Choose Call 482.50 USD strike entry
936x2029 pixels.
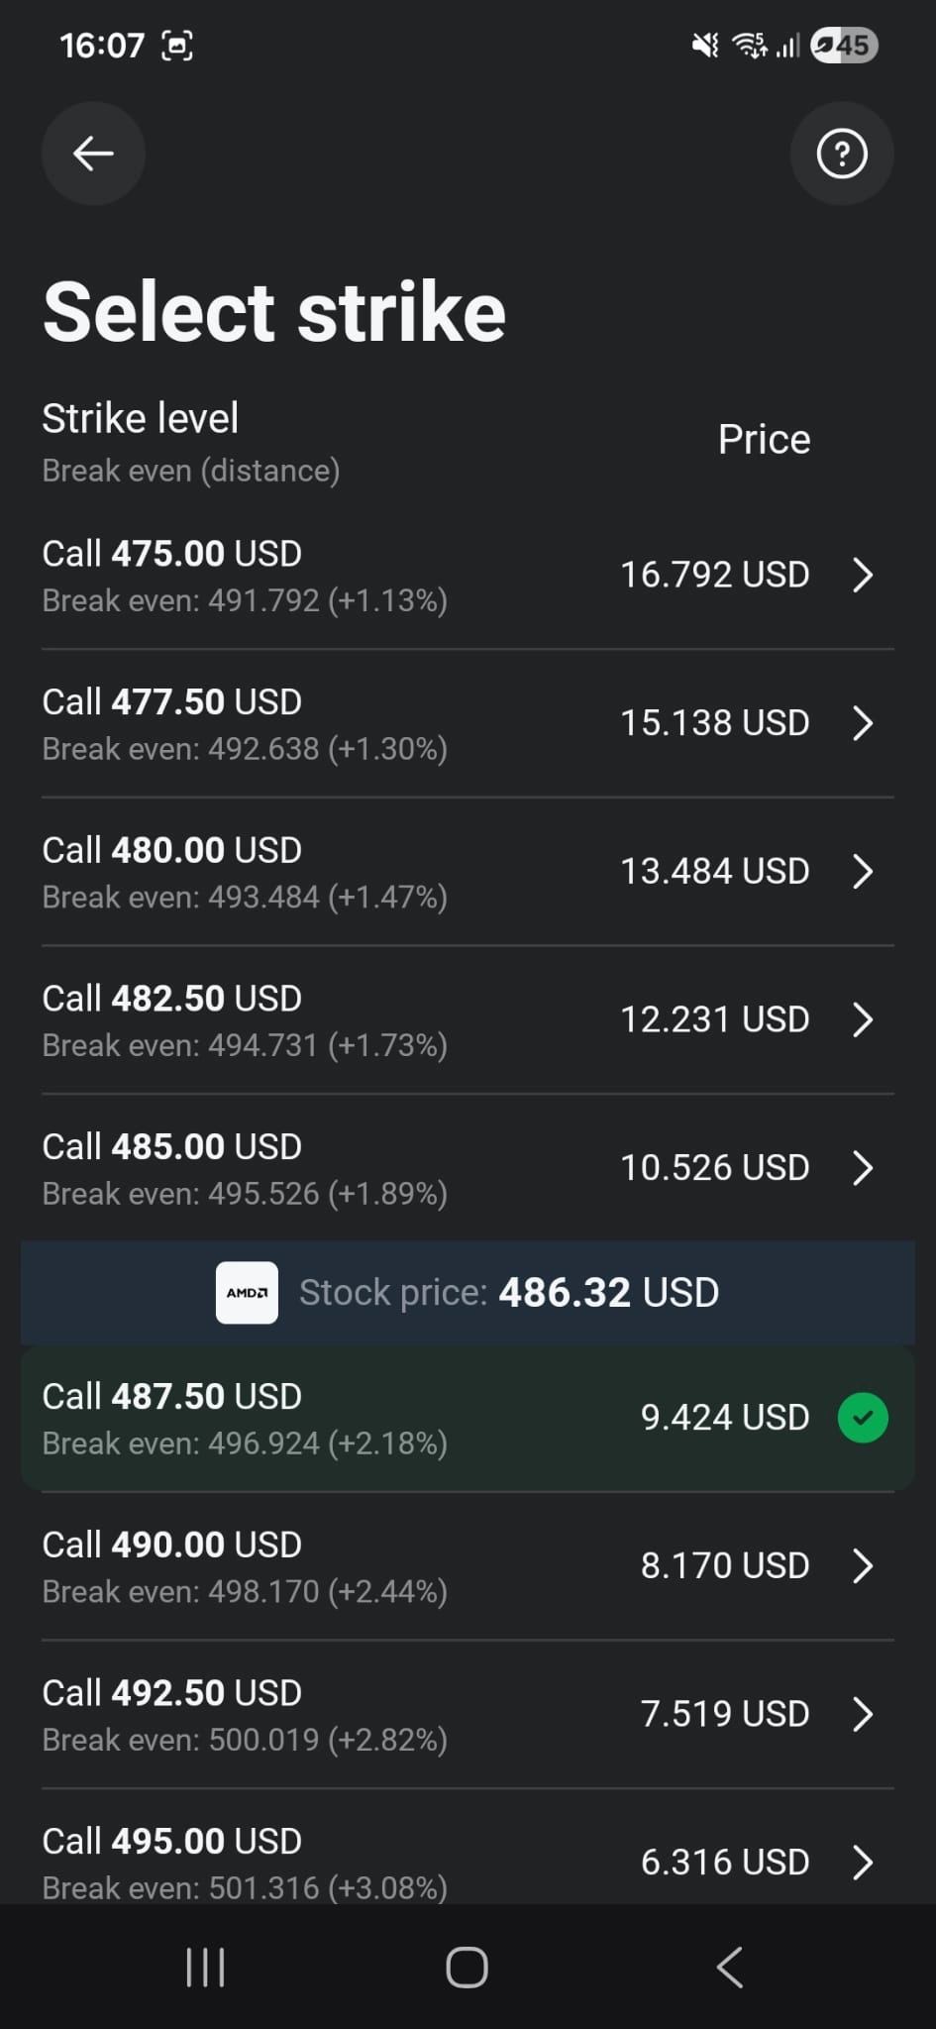[x=468, y=1019]
